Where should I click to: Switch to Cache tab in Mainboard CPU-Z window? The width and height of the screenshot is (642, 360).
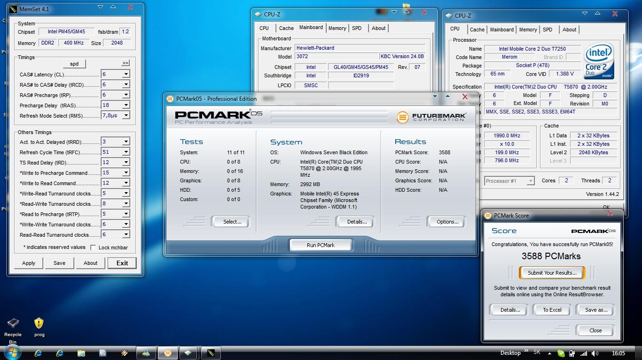point(286,28)
